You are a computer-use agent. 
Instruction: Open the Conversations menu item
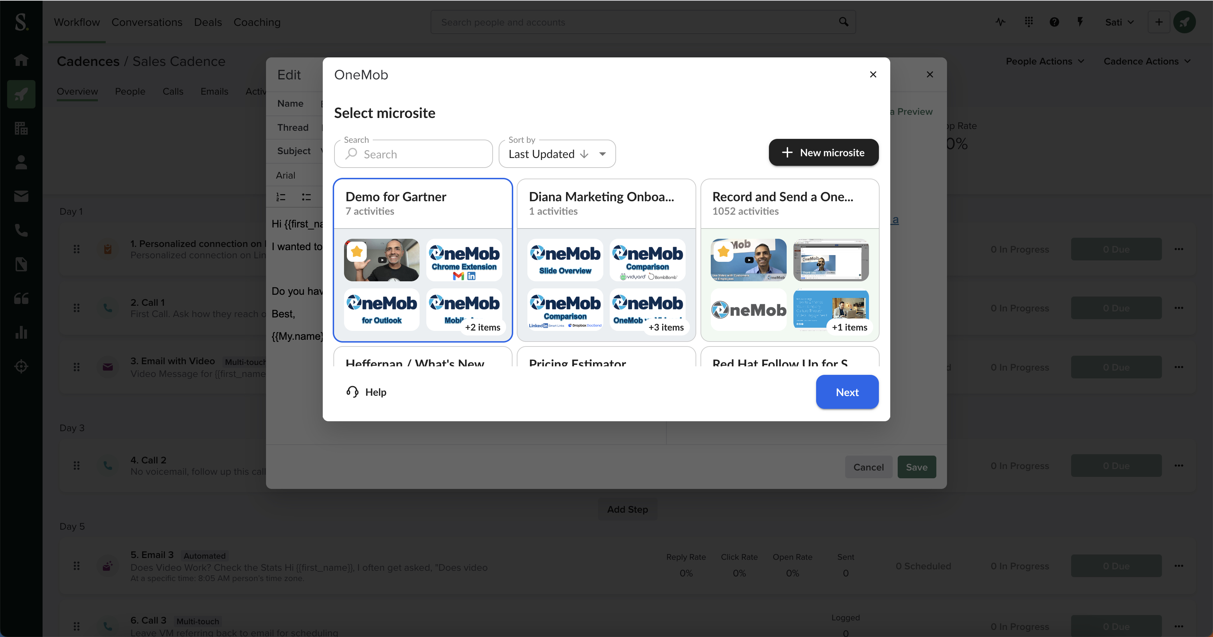tap(146, 22)
